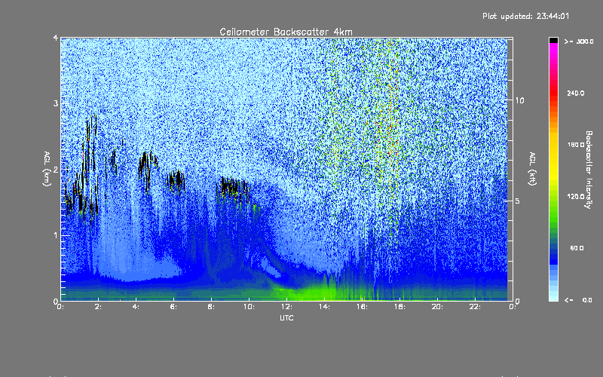Click the "2:" tick on the UTC axis
This screenshot has width=603, height=377.
tap(99, 307)
